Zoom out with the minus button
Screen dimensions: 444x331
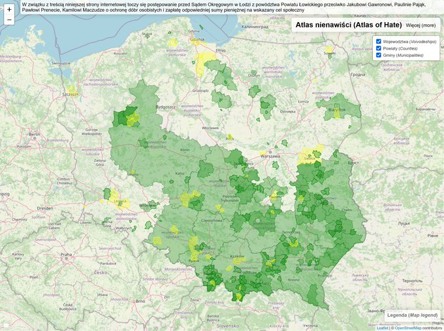pyautogui.click(x=9, y=20)
